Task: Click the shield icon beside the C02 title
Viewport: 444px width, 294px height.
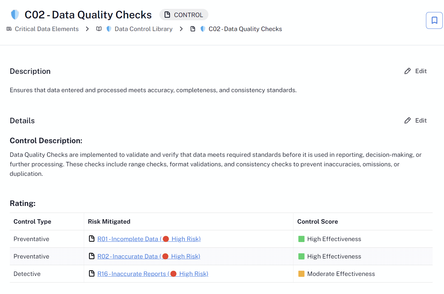Action: tap(15, 14)
